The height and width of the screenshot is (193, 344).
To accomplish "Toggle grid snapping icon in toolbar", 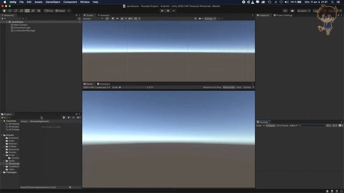I will pyautogui.click(x=69, y=11).
